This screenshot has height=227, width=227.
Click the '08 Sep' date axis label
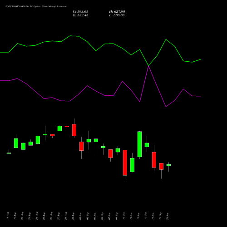click(x=117, y=216)
